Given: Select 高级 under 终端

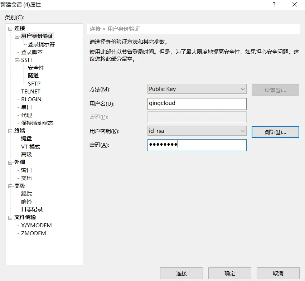Looking at the screenshot, I should [x=26, y=154].
